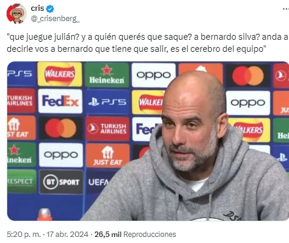Click the Heineken logo in the top row
This screenshot has height=243, width=289.
(107, 75)
